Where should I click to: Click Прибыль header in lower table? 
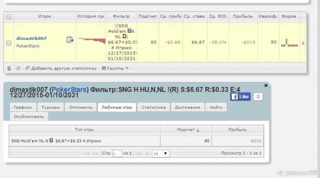[238, 130]
